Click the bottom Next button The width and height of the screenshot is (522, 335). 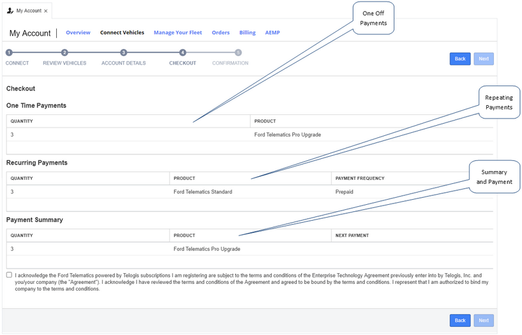click(x=484, y=320)
